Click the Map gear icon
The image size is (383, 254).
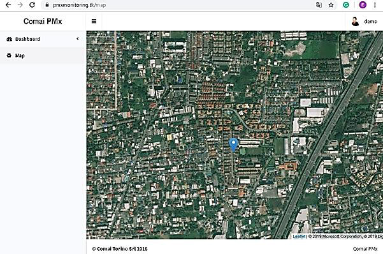pyautogui.click(x=9, y=56)
